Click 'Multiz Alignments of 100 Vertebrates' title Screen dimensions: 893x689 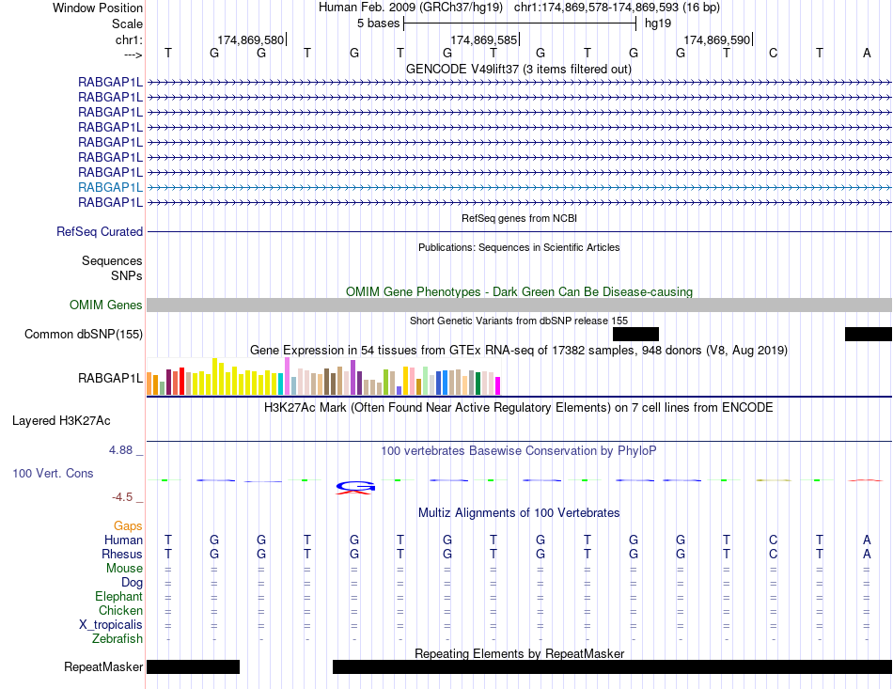tap(519, 513)
